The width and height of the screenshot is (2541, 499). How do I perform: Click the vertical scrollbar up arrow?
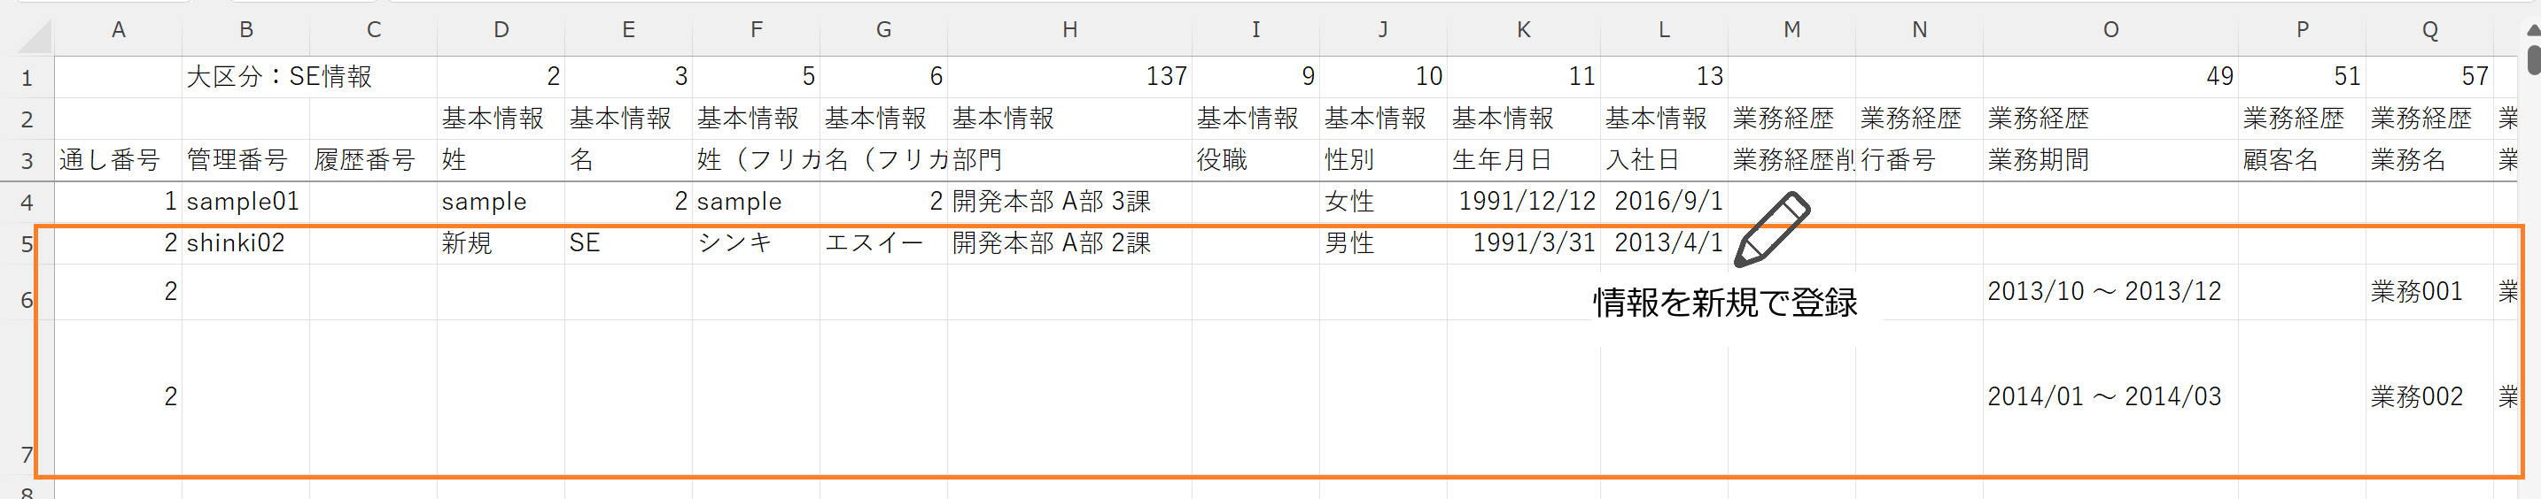coord(2532,29)
